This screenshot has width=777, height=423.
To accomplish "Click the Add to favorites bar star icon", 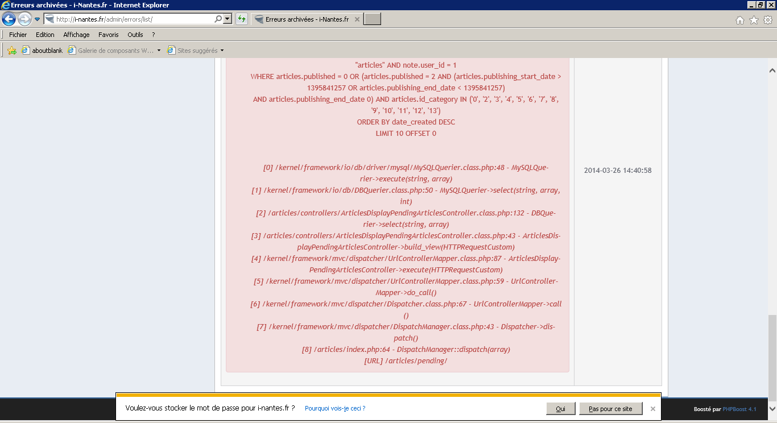I will (12, 51).
